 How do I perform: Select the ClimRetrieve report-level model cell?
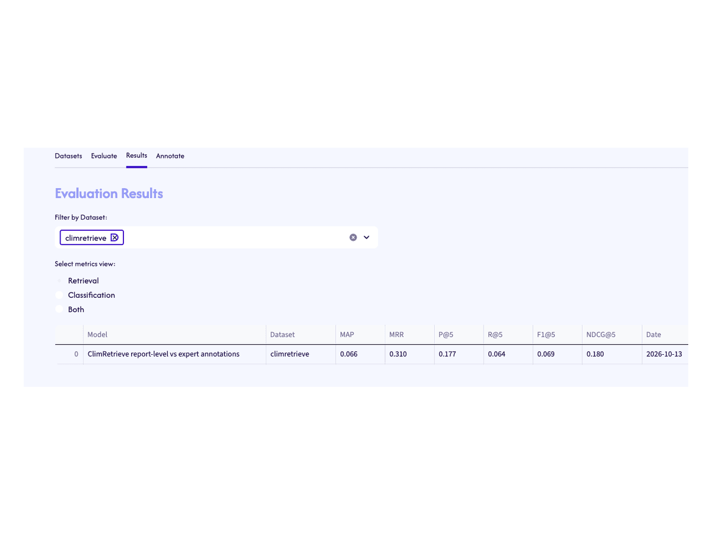click(x=174, y=354)
